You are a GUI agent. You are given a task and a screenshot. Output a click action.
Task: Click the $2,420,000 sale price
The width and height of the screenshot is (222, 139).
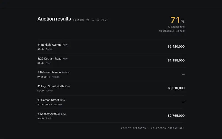176,46
